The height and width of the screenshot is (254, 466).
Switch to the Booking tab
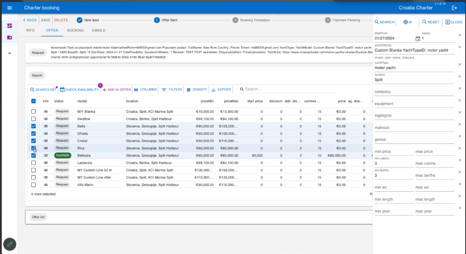point(75,30)
